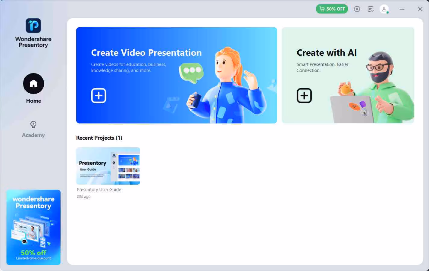Minimize the Presentory window
The width and height of the screenshot is (429, 271).
[x=402, y=9]
